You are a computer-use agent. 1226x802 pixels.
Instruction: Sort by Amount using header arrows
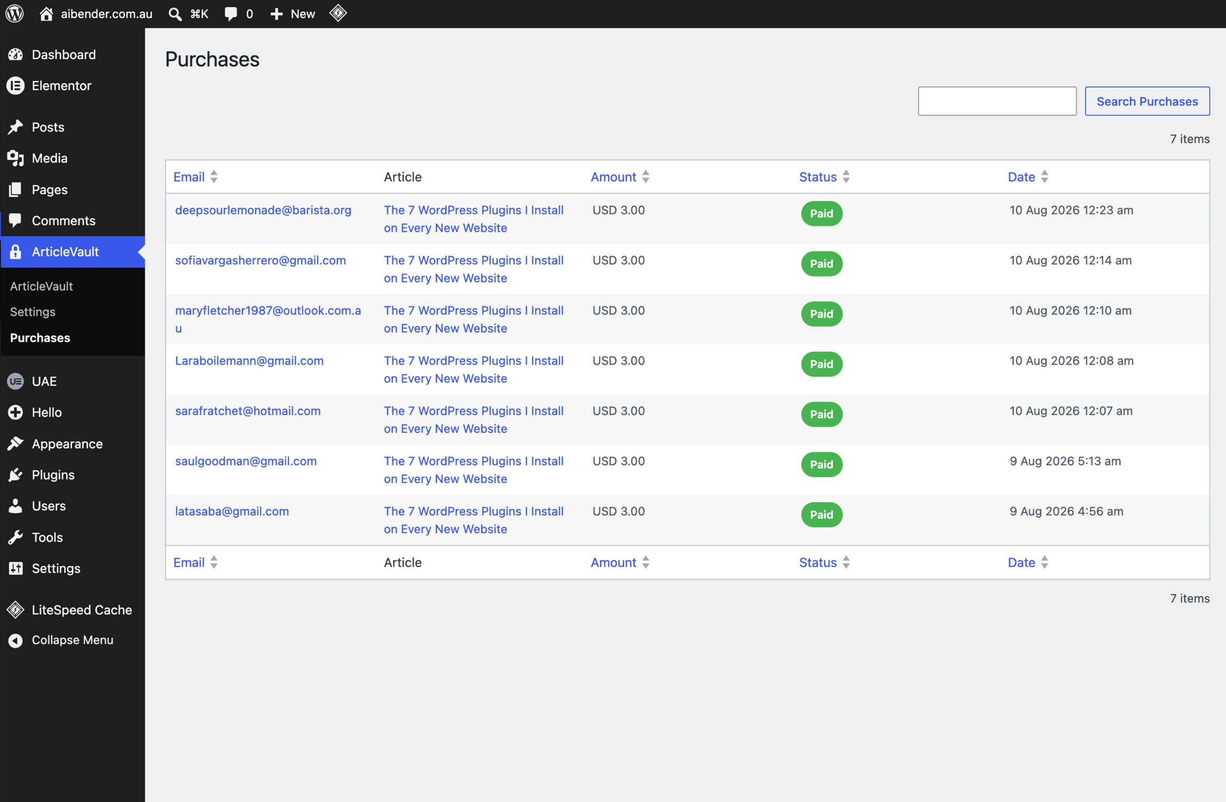[x=646, y=177]
